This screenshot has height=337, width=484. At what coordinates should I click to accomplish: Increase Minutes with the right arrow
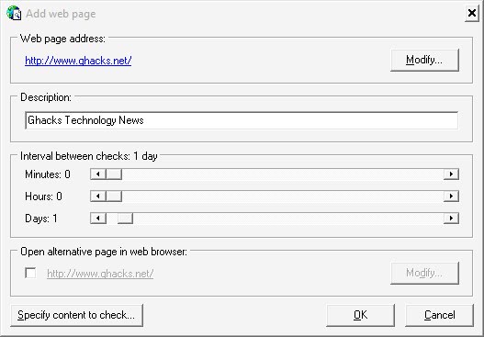coord(451,174)
